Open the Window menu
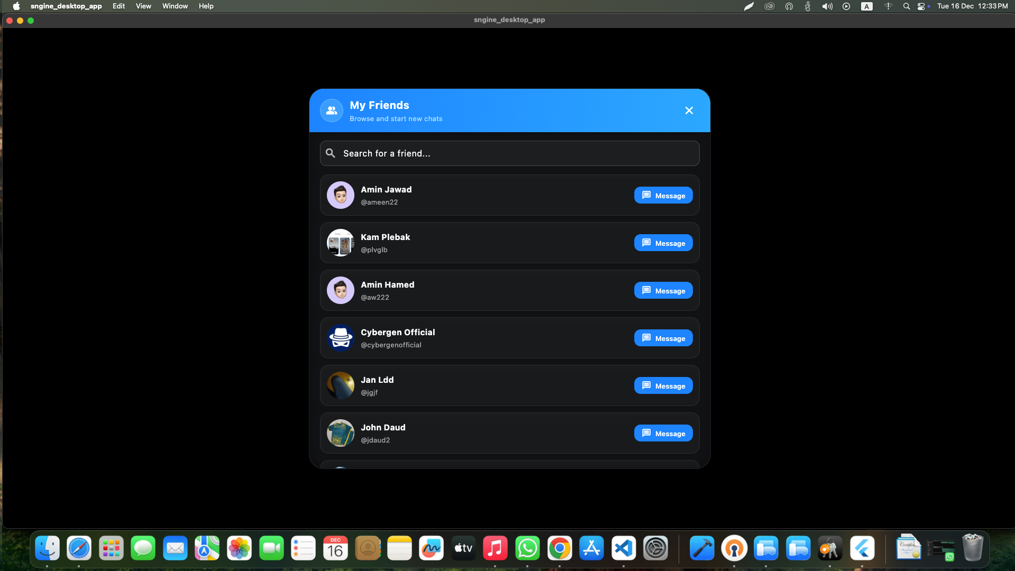 pyautogui.click(x=175, y=6)
